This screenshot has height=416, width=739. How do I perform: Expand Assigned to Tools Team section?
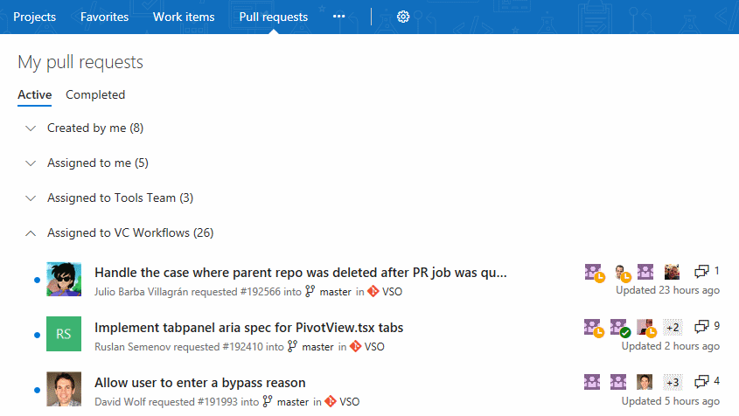coord(31,198)
